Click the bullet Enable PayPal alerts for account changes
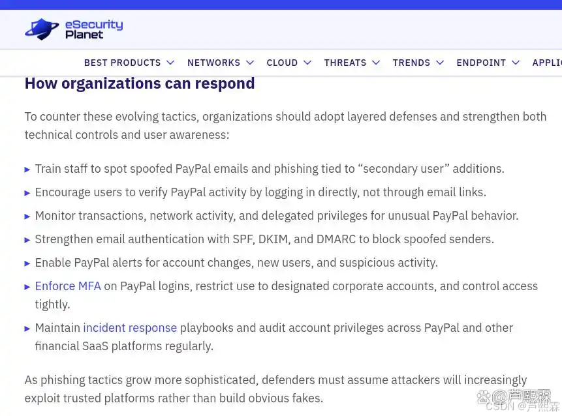This screenshot has width=562, height=416. coord(236,263)
